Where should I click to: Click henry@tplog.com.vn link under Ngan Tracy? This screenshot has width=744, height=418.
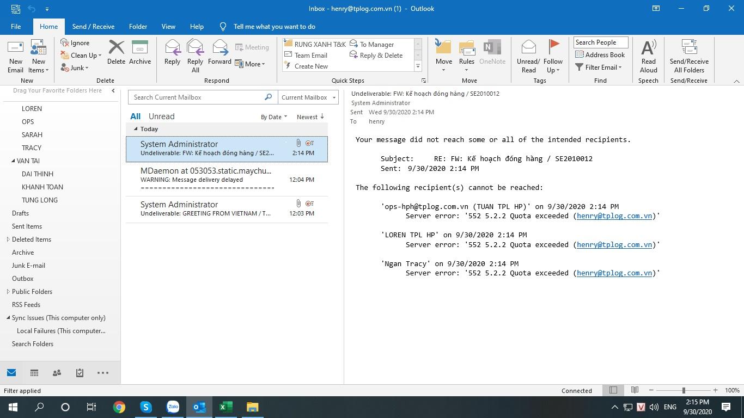pyautogui.click(x=614, y=273)
